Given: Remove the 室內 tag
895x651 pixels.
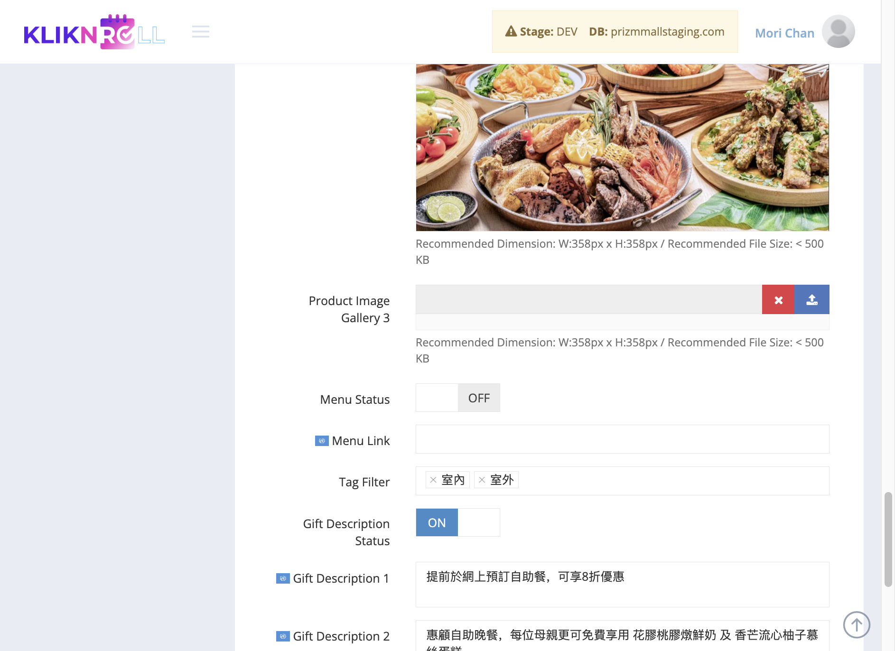Looking at the screenshot, I should click(x=433, y=480).
